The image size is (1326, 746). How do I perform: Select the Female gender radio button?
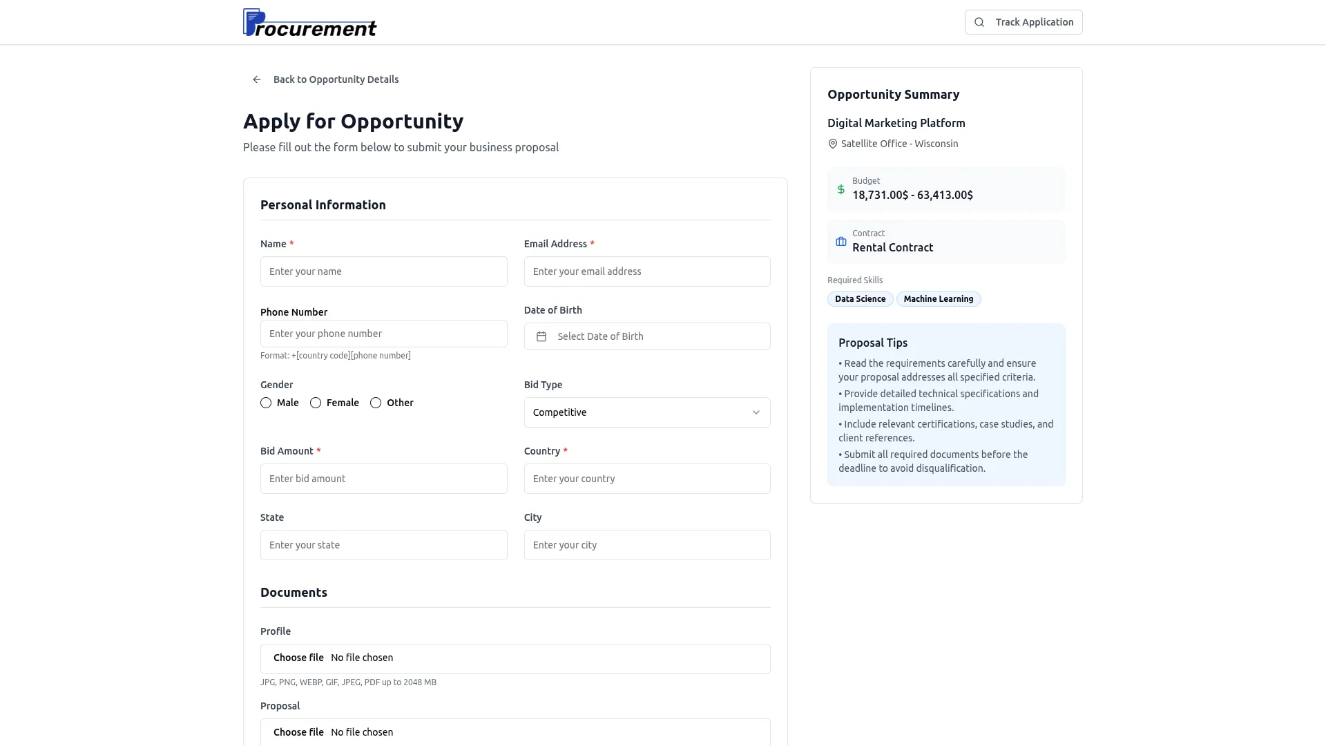click(x=316, y=403)
